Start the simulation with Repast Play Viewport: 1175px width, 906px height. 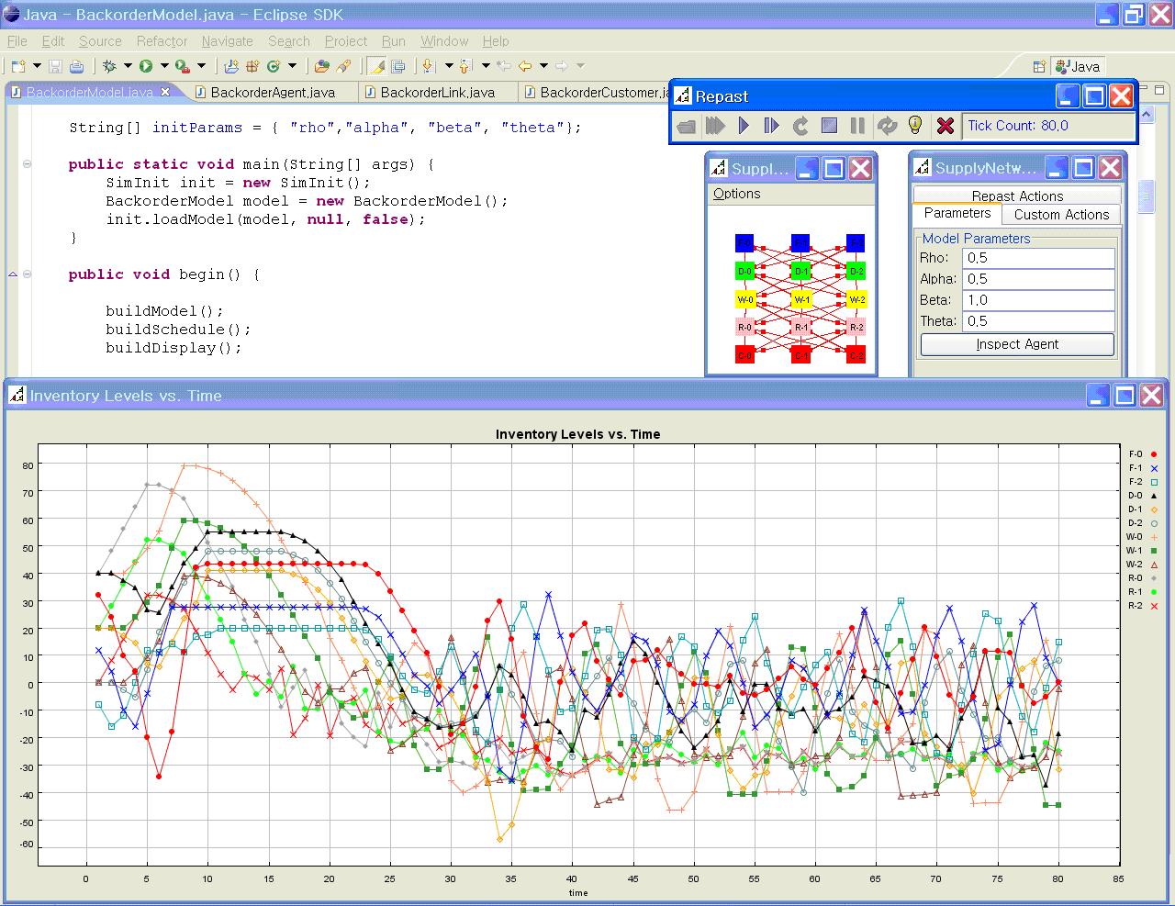pyautogui.click(x=744, y=126)
